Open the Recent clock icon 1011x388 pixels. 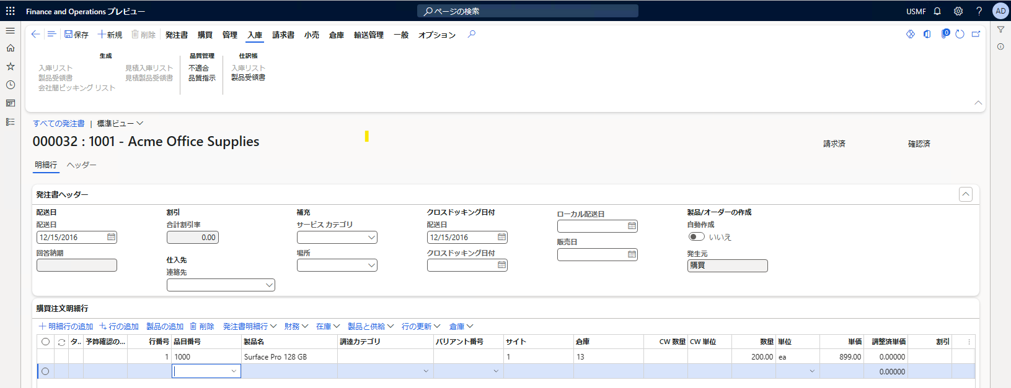(x=11, y=85)
